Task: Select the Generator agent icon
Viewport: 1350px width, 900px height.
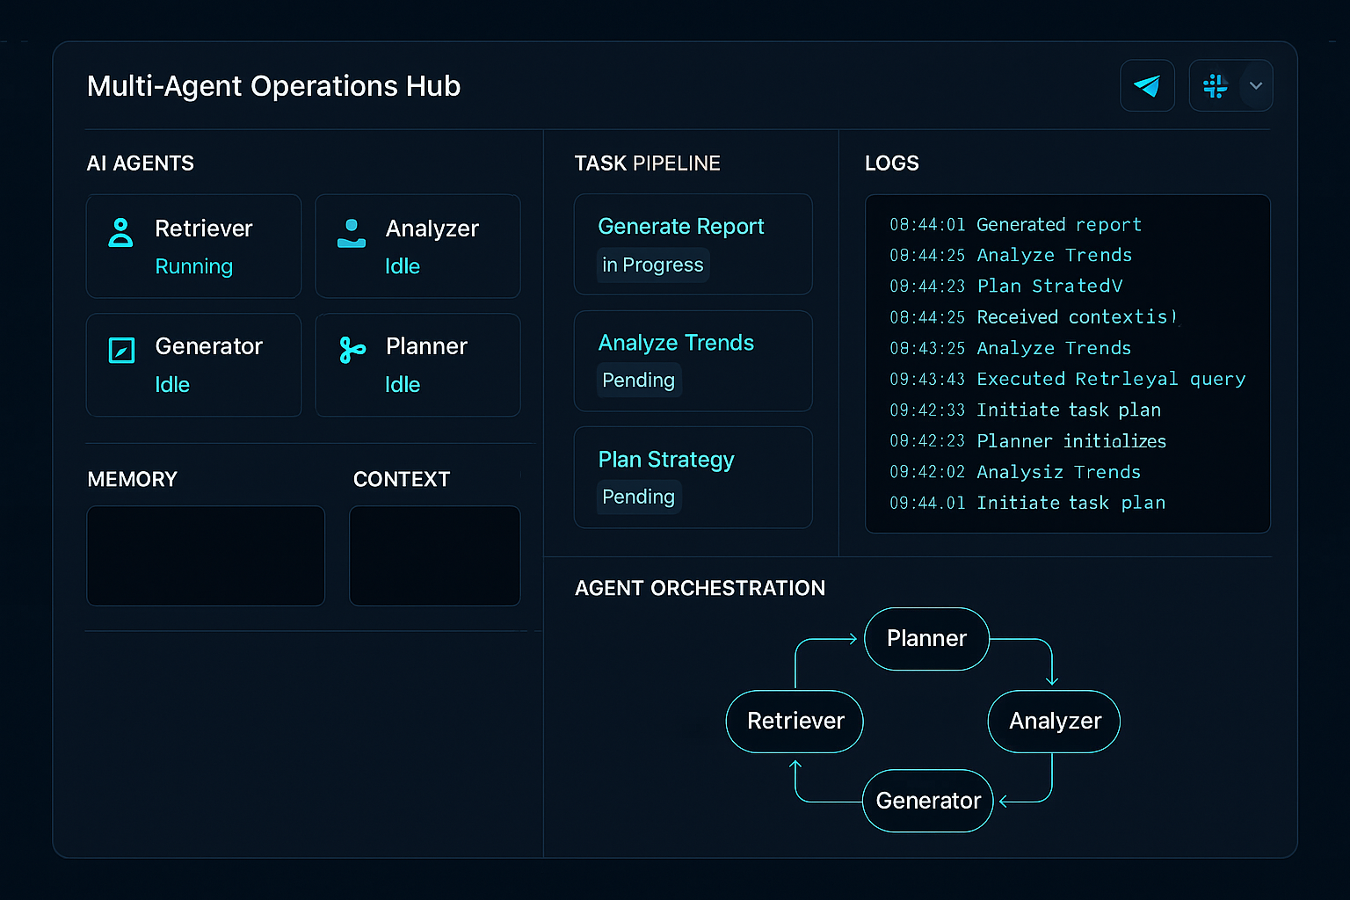Action: point(120,350)
